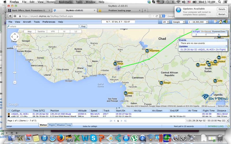
Task: Click the brown color swatch for AQUIL_4L-ACE
Action: coord(9,114)
